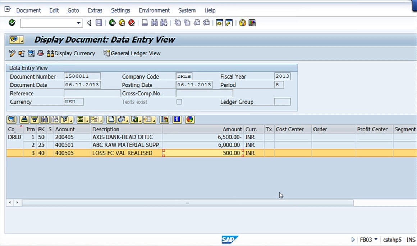Click the red Cancel icon
The width and height of the screenshot is (417, 246).
tap(132, 23)
